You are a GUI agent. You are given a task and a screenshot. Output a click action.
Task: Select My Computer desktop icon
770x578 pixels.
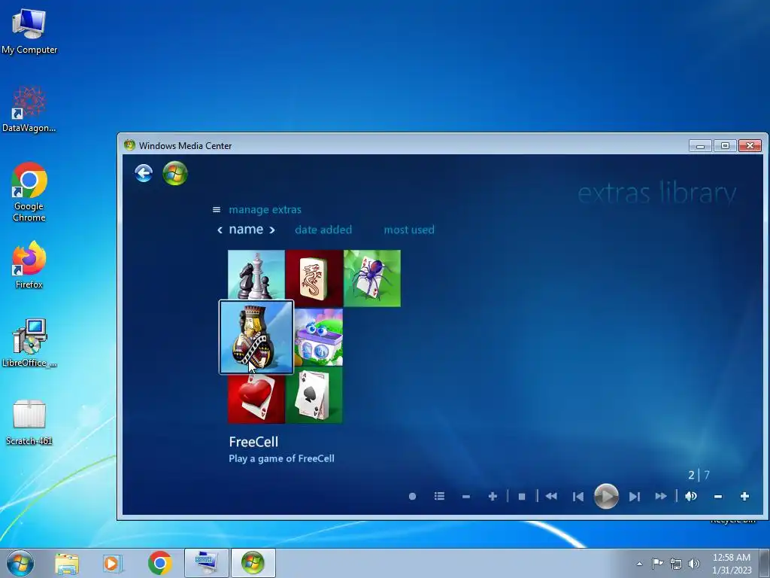tap(29, 32)
